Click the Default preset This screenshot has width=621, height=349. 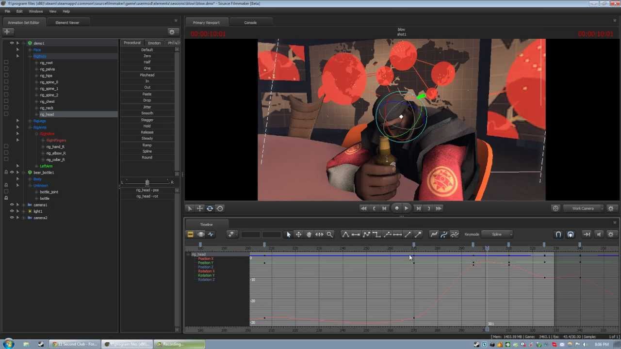tap(147, 49)
